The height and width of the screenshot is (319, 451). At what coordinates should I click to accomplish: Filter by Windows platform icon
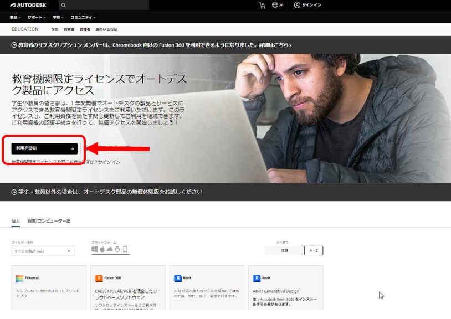pos(95,249)
